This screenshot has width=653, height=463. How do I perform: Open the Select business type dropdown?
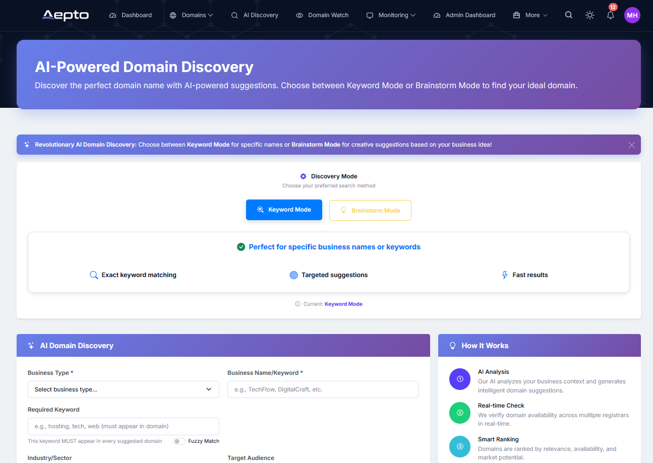(x=123, y=389)
